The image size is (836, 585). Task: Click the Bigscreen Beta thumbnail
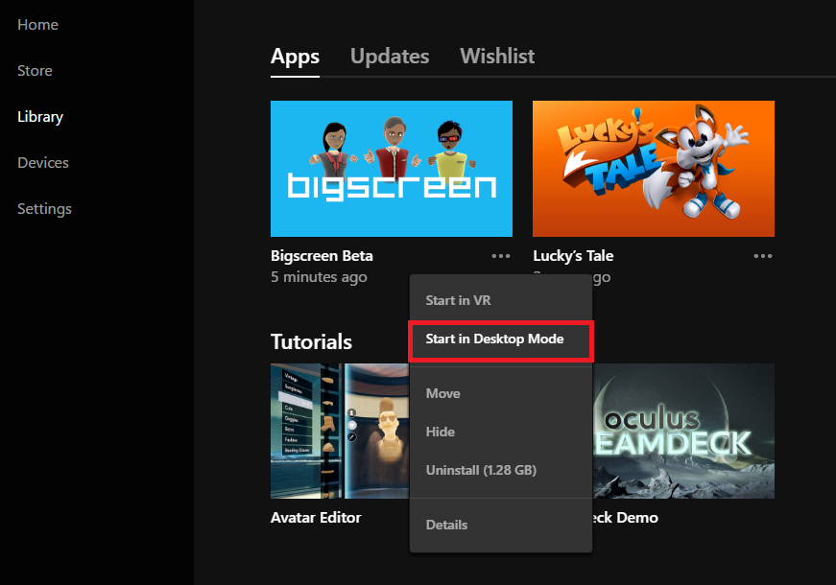point(392,169)
